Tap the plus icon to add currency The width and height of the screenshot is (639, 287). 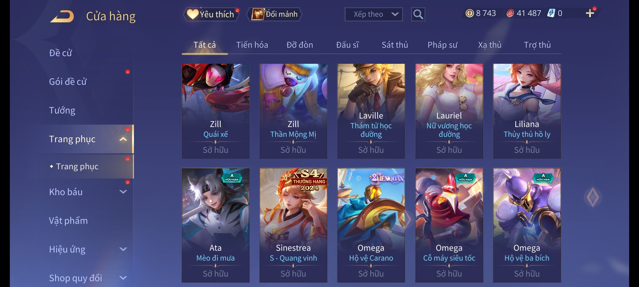point(590,13)
